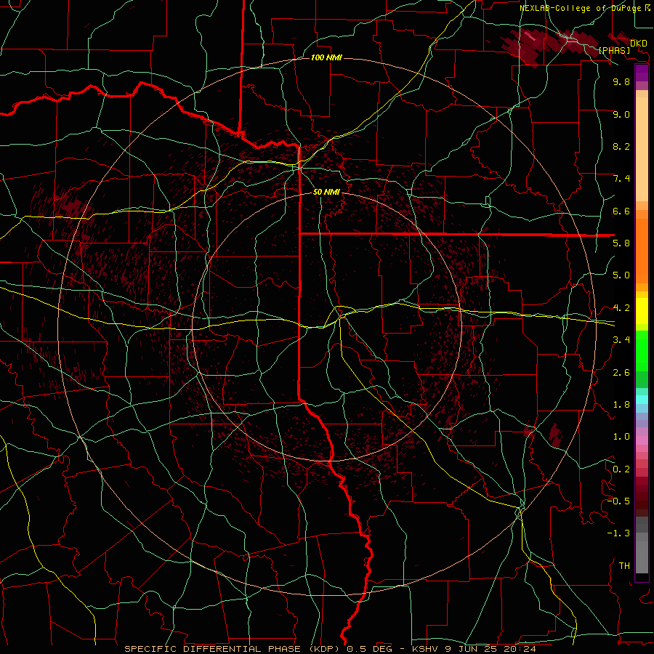Select the 5.0 legend value

621,275
